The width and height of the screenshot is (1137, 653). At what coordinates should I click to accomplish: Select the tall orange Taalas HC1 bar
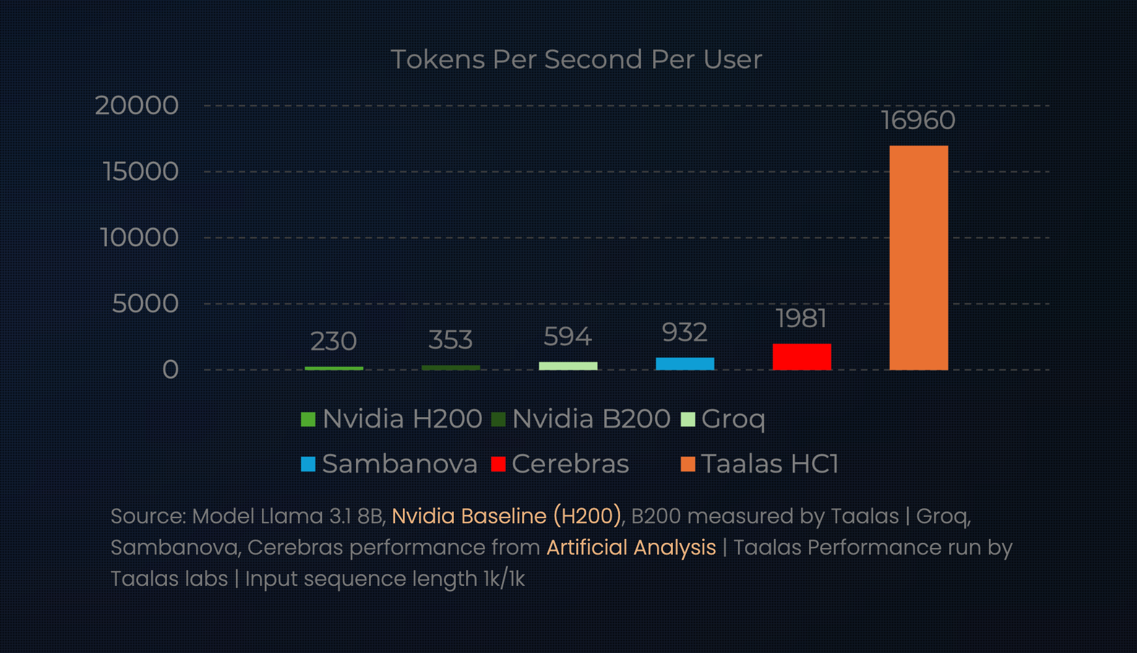click(919, 257)
